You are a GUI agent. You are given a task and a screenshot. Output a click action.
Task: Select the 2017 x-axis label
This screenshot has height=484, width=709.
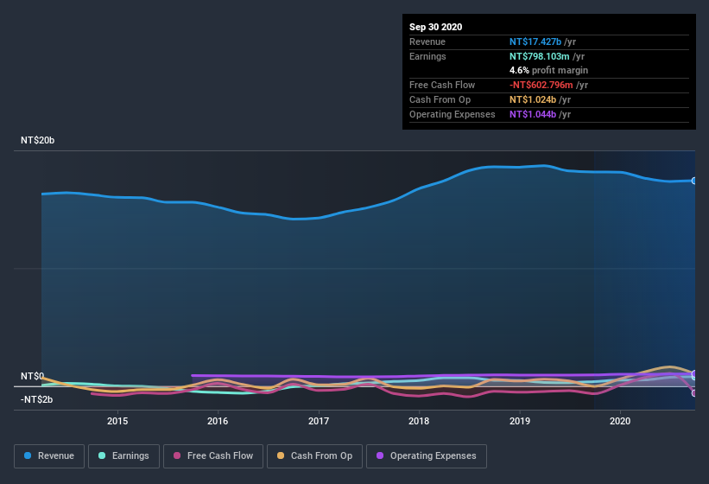click(x=319, y=421)
